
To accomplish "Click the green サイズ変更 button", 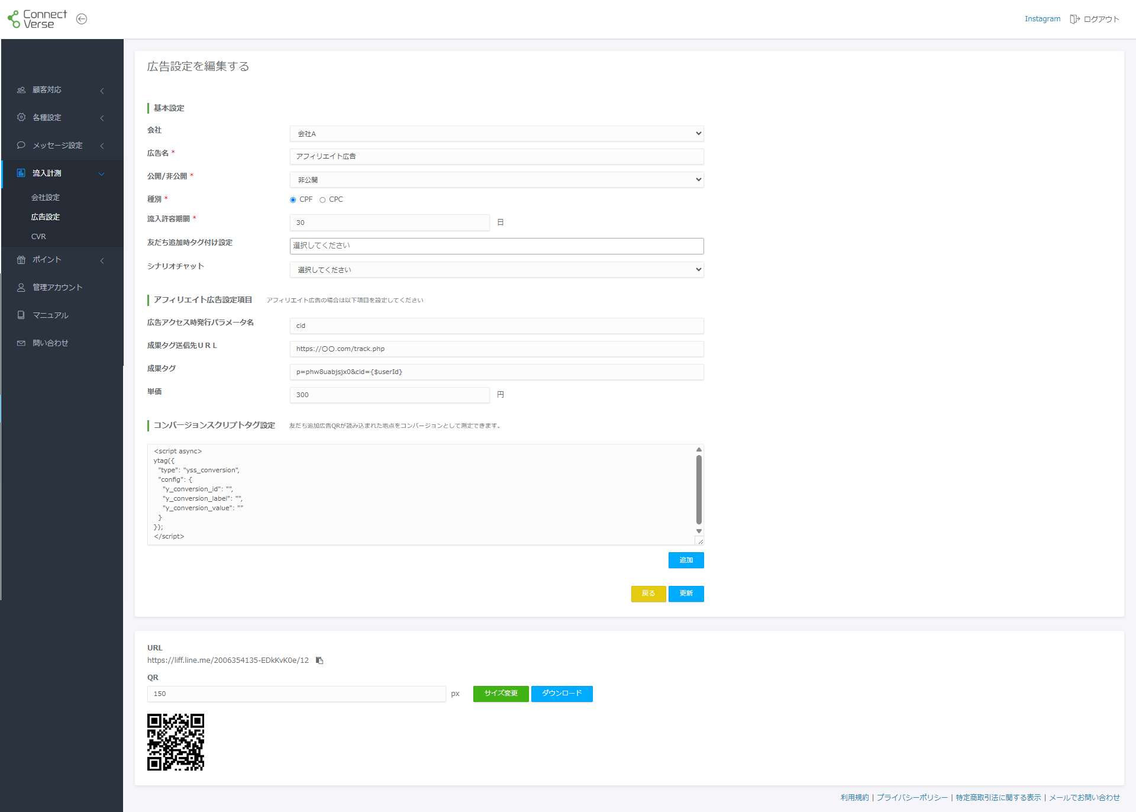I will pos(501,694).
